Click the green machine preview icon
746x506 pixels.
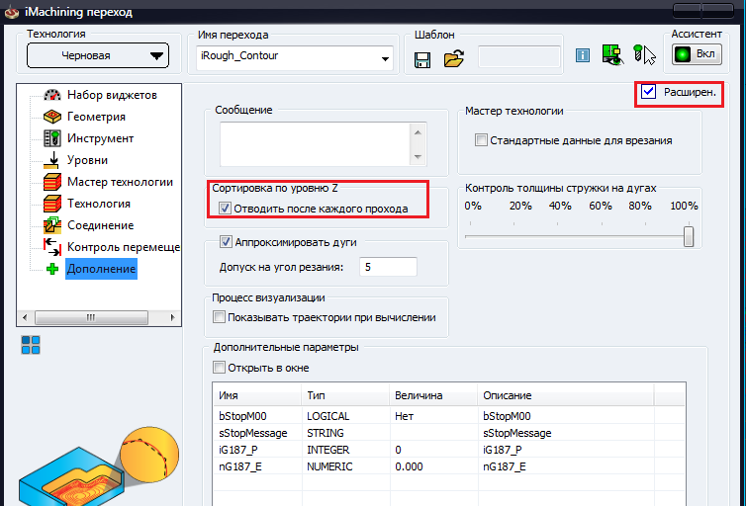[x=612, y=54]
